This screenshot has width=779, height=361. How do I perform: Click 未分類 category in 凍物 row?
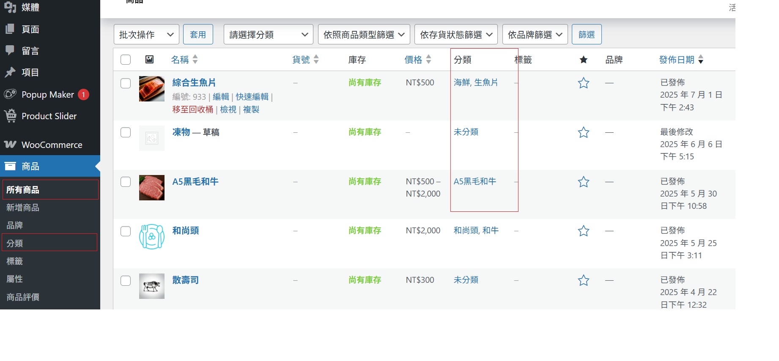coord(466,132)
